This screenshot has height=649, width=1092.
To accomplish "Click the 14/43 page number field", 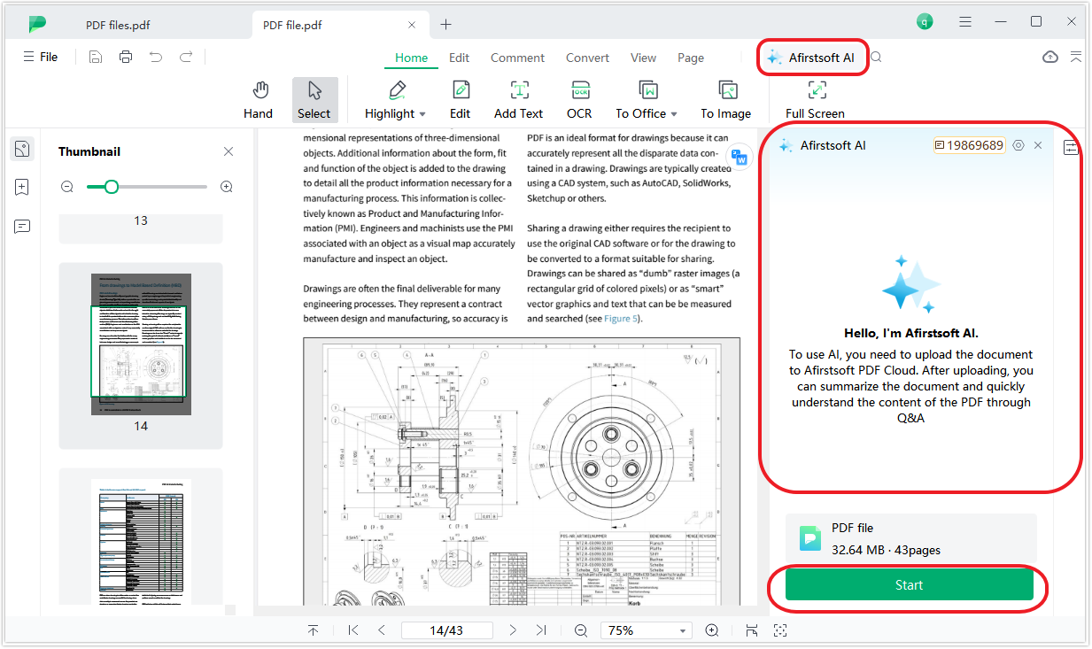I will coord(446,630).
